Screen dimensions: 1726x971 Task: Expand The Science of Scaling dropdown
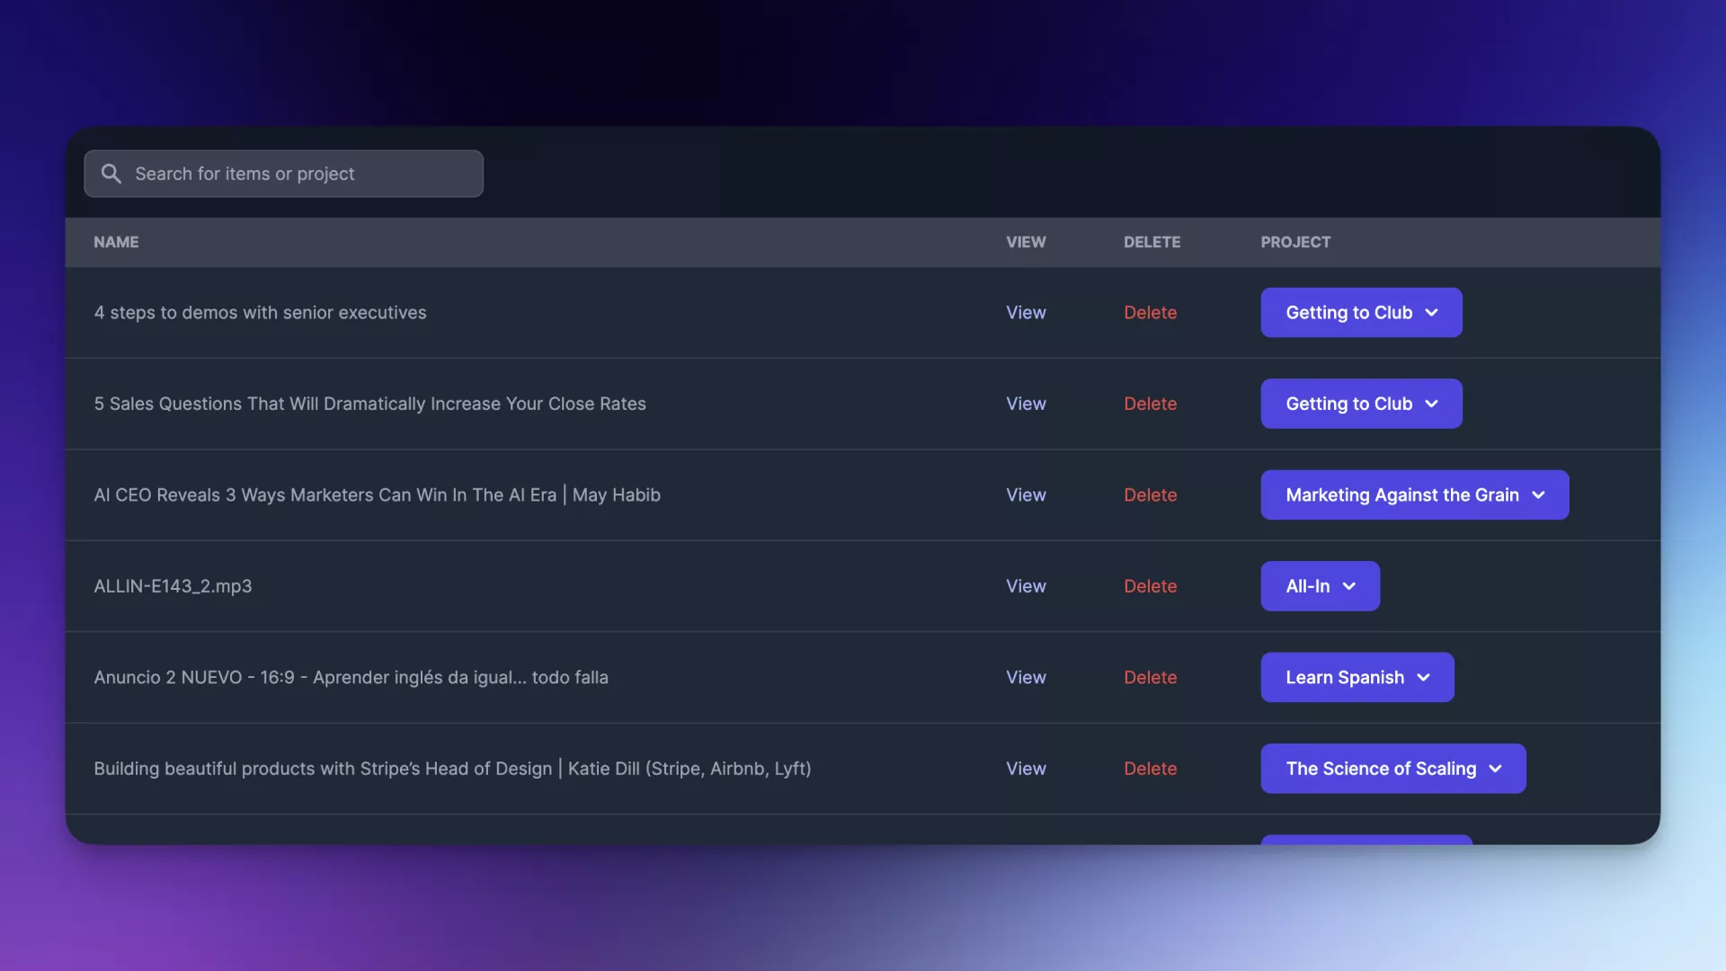coord(1392,769)
